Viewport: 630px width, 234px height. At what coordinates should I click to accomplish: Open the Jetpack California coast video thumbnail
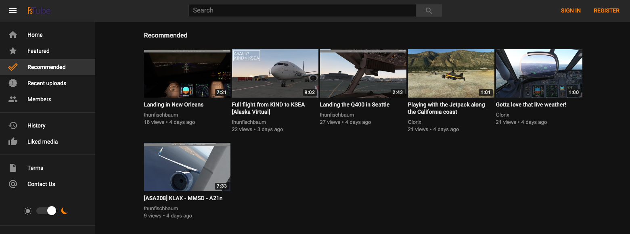451,73
